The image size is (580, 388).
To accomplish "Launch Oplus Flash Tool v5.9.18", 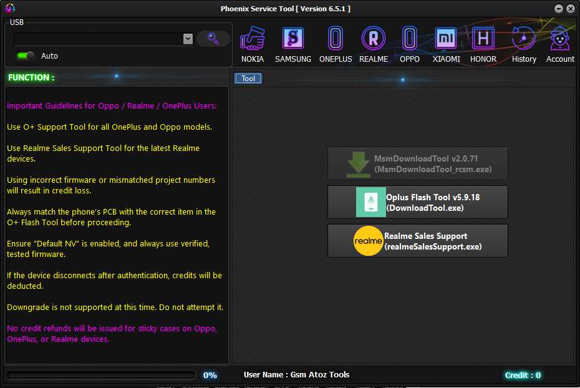I will [417, 202].
